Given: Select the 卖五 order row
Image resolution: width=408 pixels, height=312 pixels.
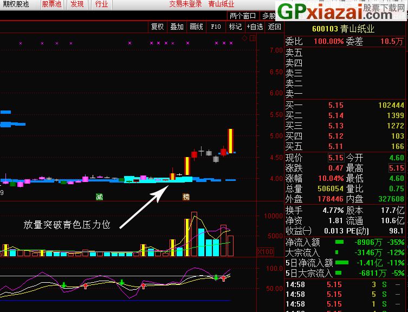Looking at the screenshot, I should coord(345,53).
